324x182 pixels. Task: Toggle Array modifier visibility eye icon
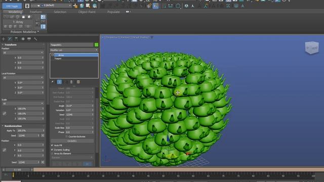pos(53,55)
